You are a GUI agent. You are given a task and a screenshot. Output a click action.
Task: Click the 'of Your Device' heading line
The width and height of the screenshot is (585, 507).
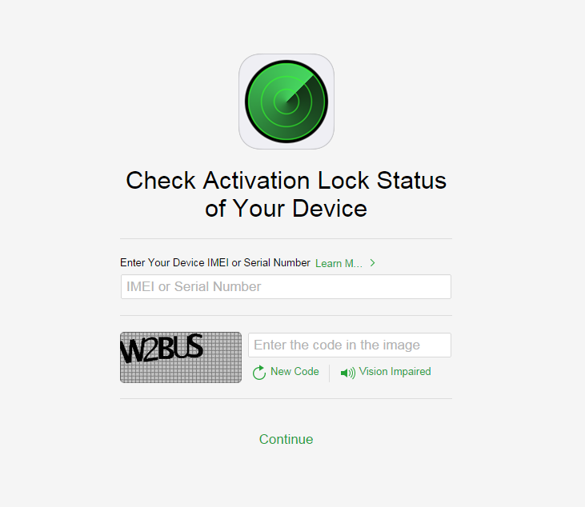pos(286,208)
